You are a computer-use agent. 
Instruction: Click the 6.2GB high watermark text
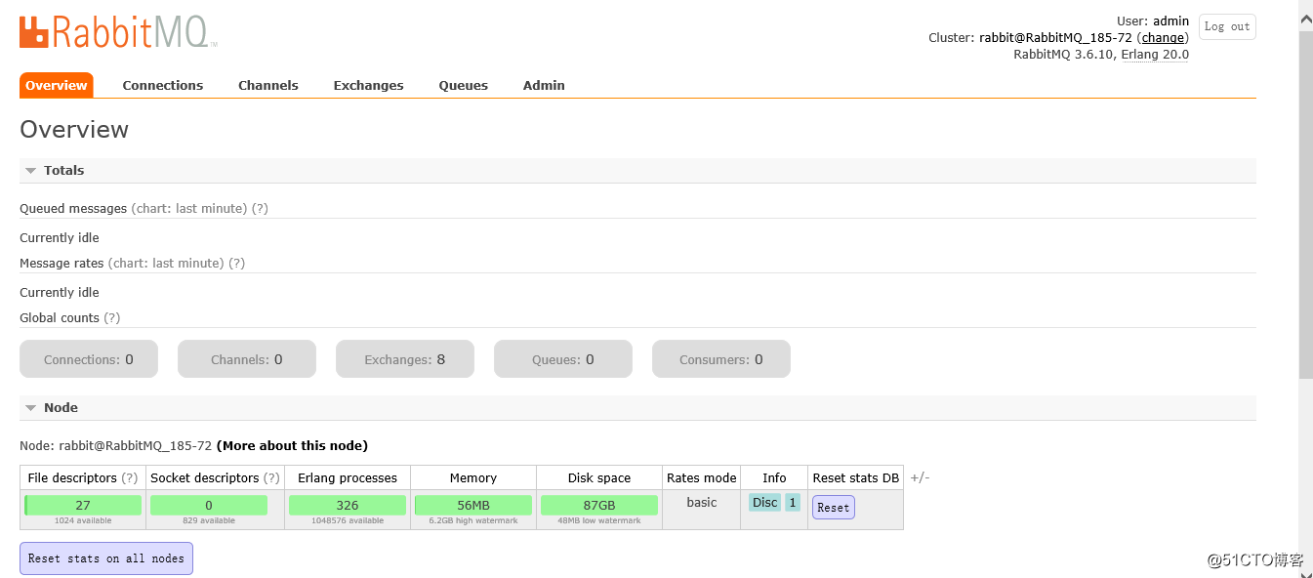(x=473, y=521)
